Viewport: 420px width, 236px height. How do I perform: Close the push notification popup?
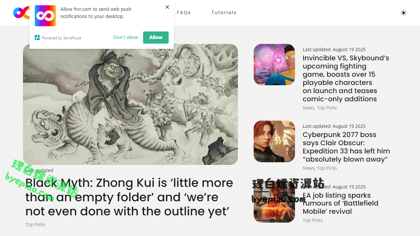(x=167, y=7)
